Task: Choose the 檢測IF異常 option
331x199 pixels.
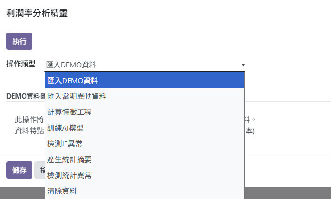Action: click(x=144, y=144)
